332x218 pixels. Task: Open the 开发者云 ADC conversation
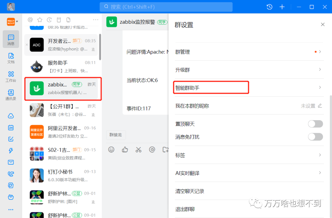tap(61, 45)
